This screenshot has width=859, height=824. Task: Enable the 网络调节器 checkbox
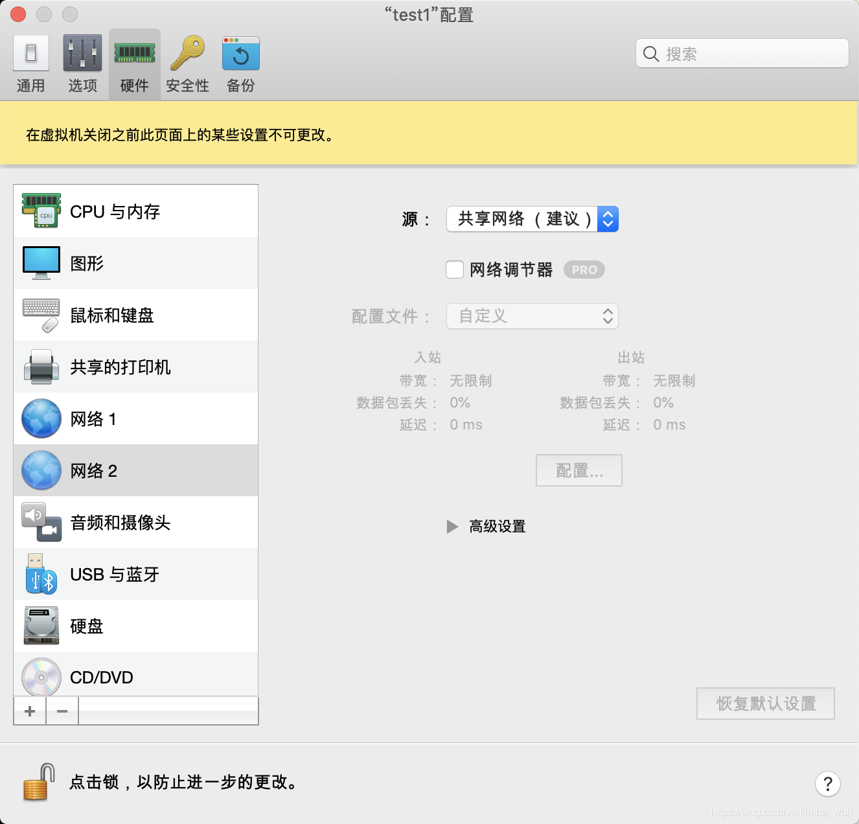point(455,269)
